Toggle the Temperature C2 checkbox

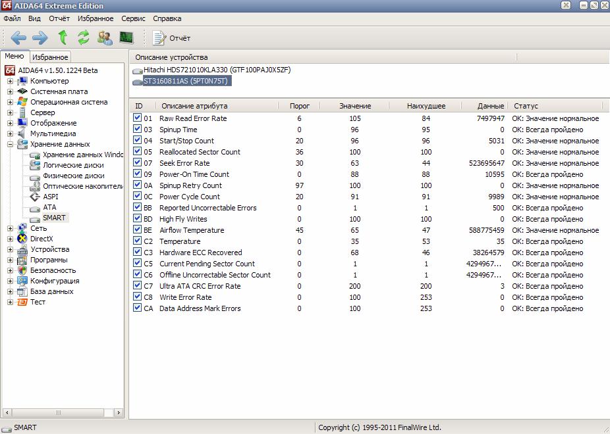137,241
